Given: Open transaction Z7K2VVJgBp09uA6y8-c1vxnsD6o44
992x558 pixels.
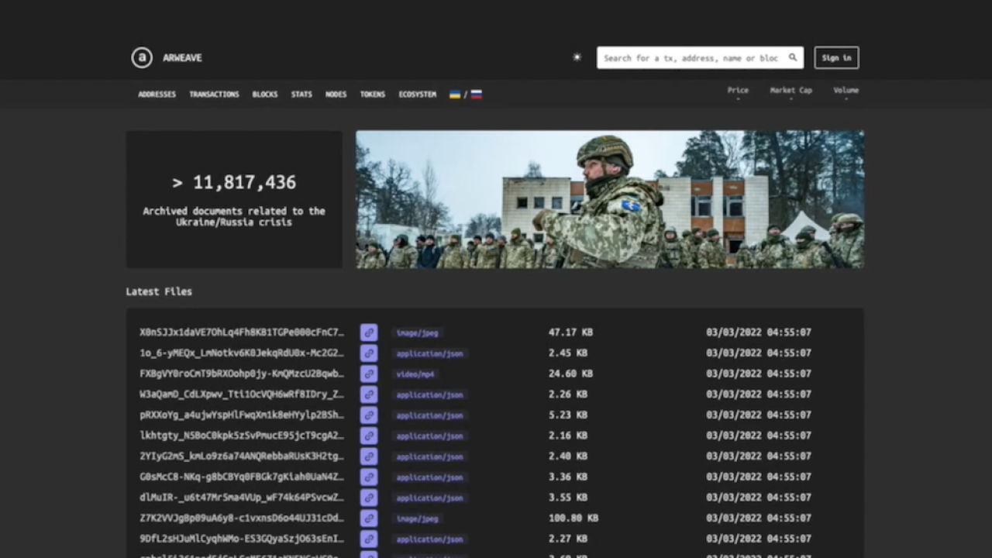Looking at the screenshot, I should click(x=242, y=518).
